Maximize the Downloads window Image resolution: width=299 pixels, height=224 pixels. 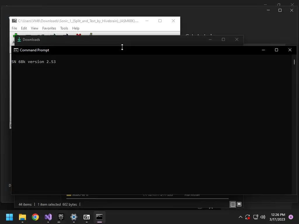(223, 39)
